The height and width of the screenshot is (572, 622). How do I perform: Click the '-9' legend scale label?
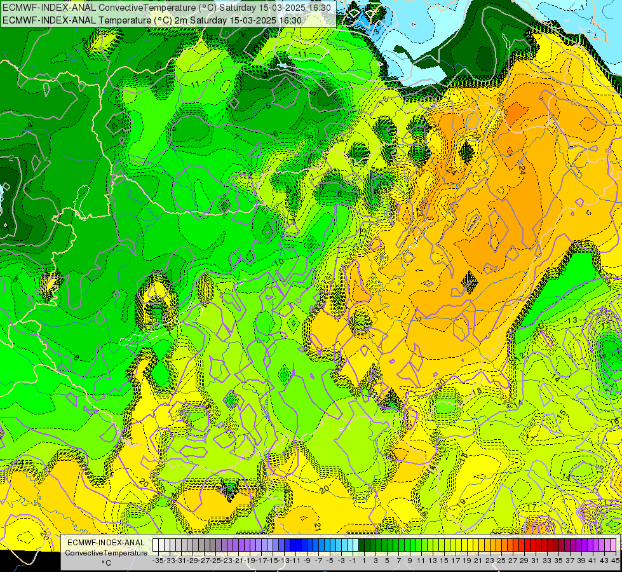tap(307, 561)
